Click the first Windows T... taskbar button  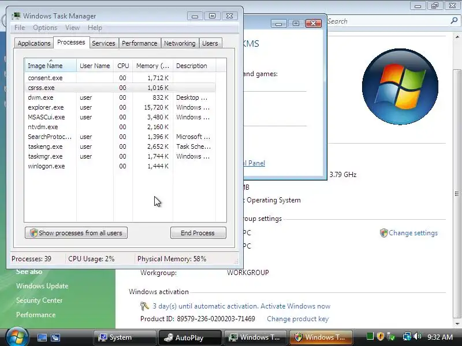coord(255,337)
